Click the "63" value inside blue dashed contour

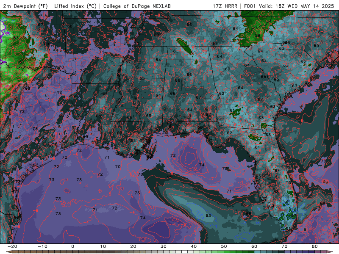coord(208,215)
